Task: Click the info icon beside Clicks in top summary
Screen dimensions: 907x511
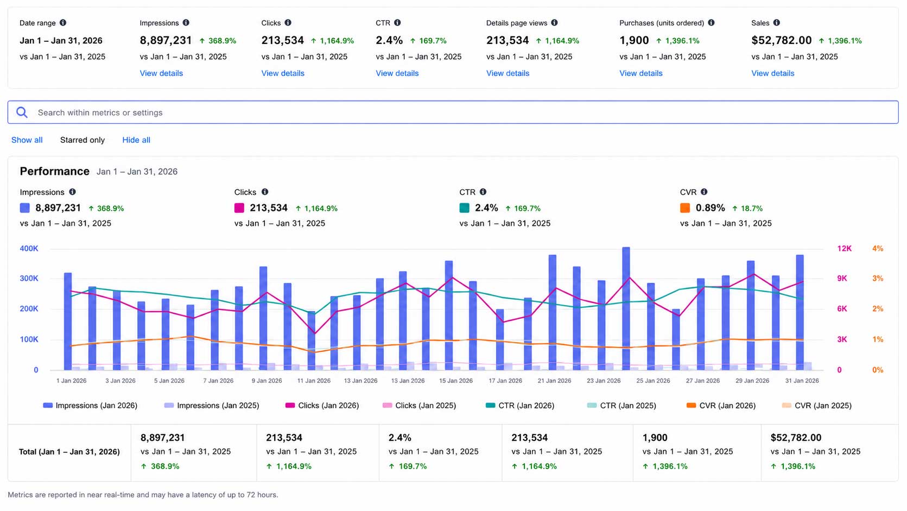Action: pyautogui.click(x=288, y=23)
